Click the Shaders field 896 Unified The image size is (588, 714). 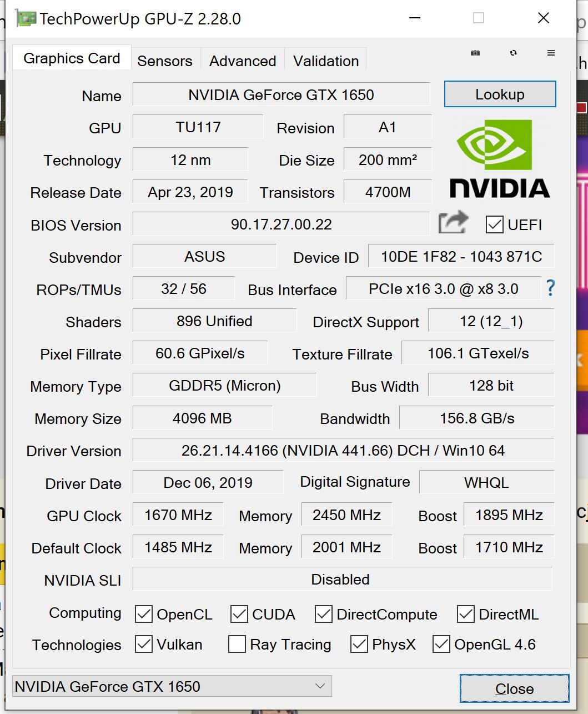click(x=214, y=321)
